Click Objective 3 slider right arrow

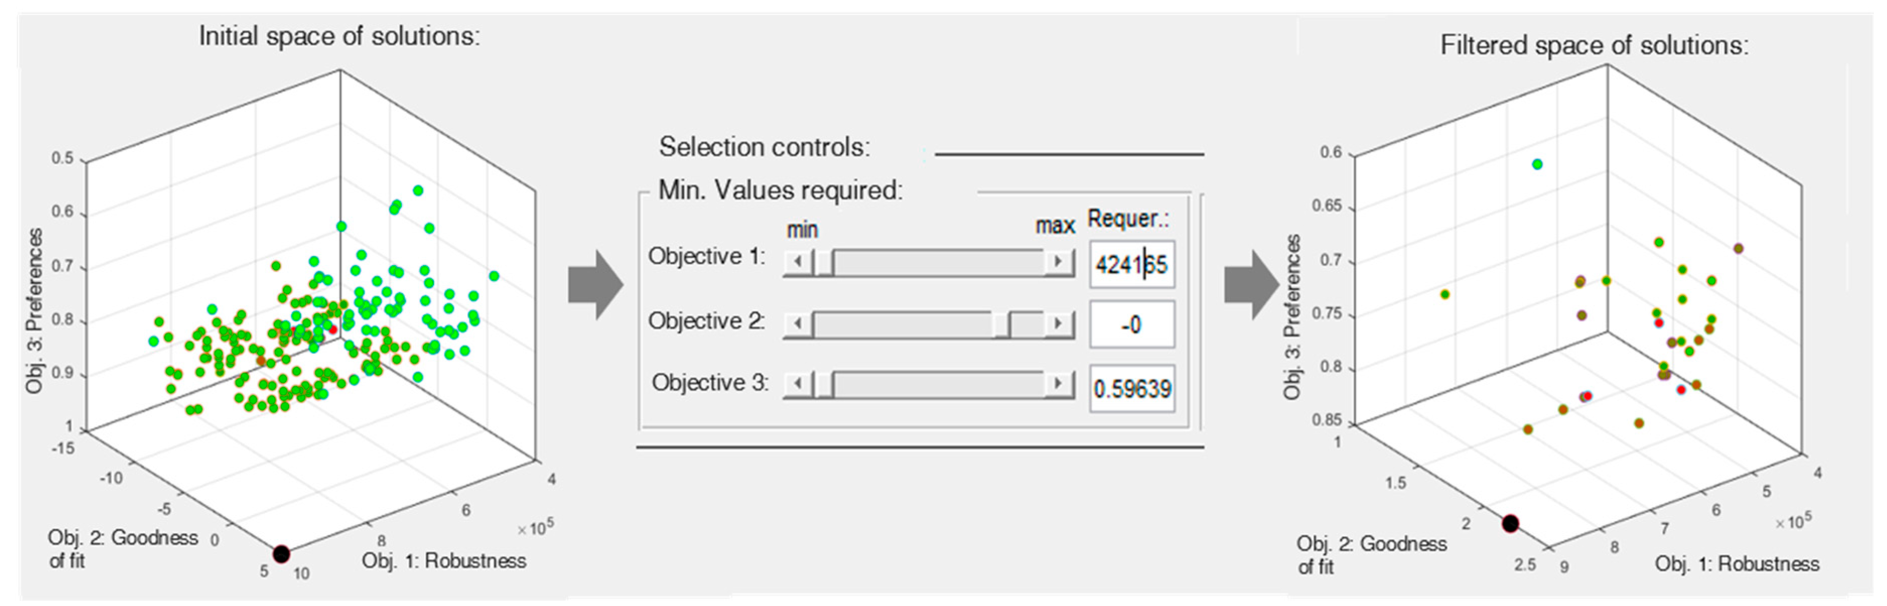click(1059, 384)
